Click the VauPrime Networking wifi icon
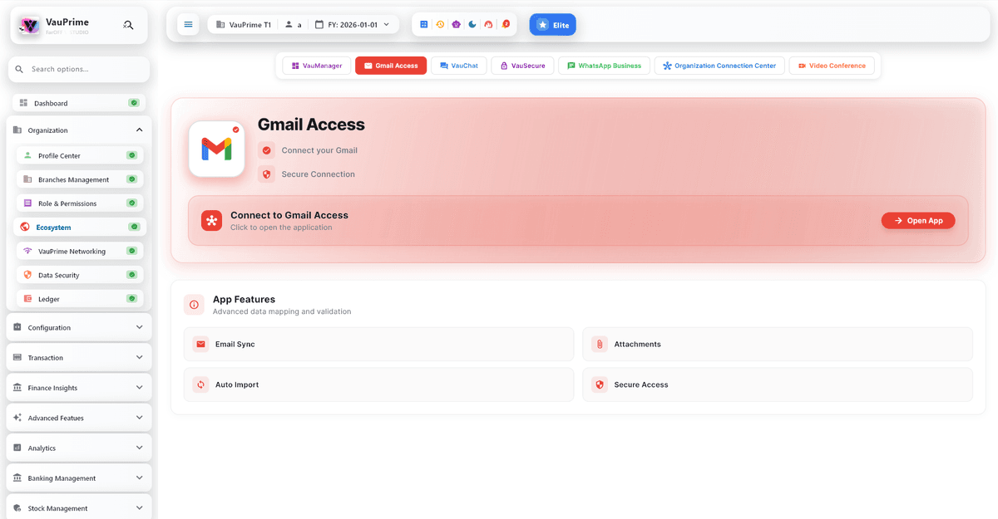 [27, 251]
